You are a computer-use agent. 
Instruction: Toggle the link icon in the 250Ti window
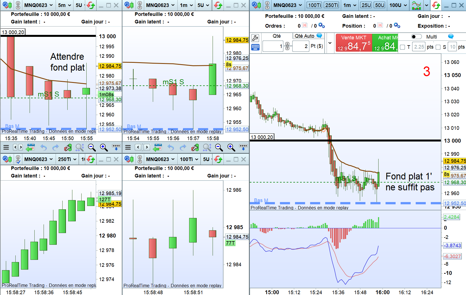(x=18, y=159)
